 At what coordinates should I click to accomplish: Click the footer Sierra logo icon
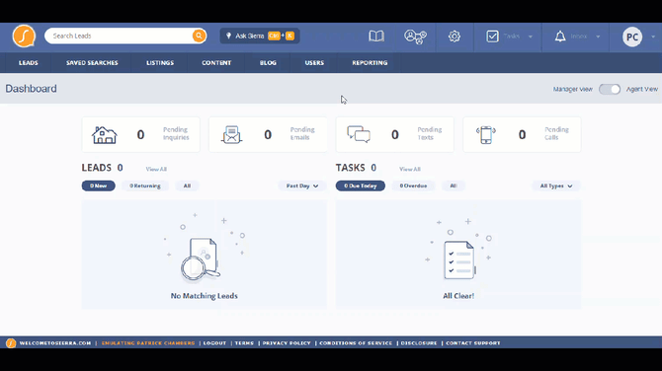[x=11, y=343]
